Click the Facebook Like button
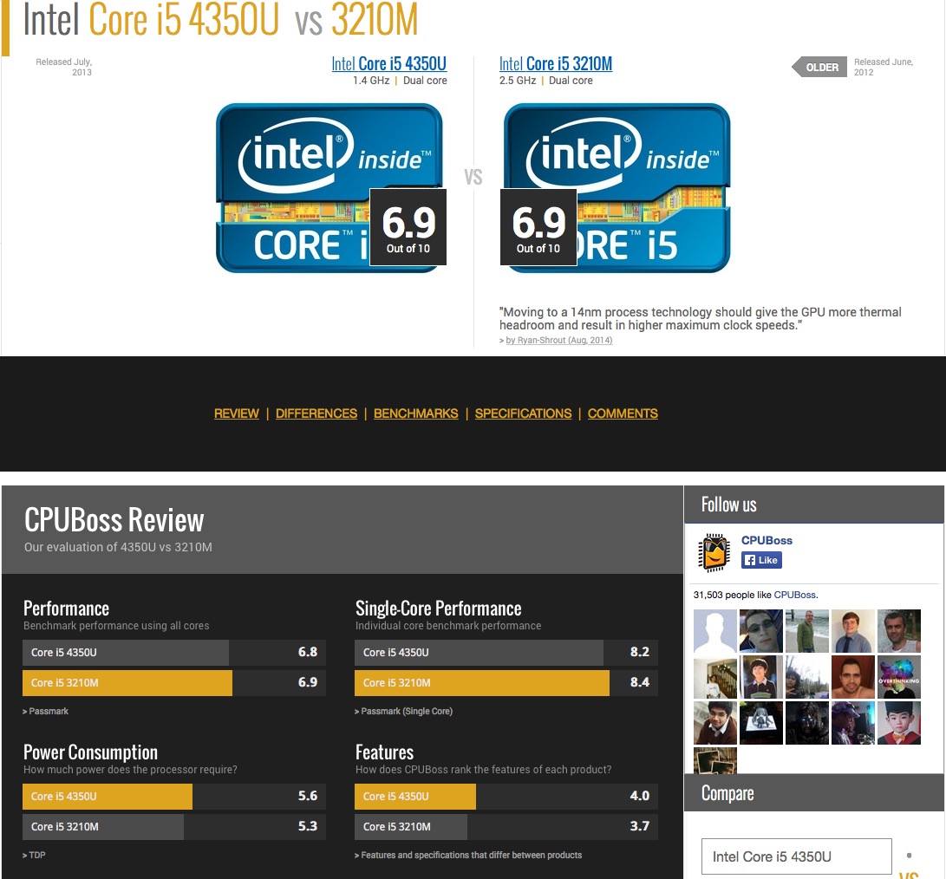Viewport: 946px width, 879px height. point(761,560)
